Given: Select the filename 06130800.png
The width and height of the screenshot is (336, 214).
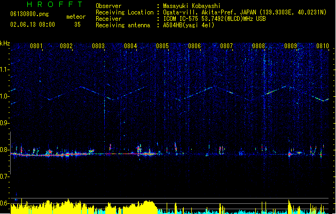Looking at the screenshot, I should tap(29, 14).
